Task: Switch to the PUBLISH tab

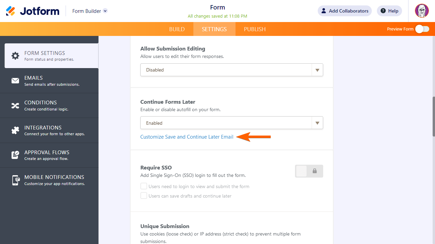Action: click(x=255, y=29)
